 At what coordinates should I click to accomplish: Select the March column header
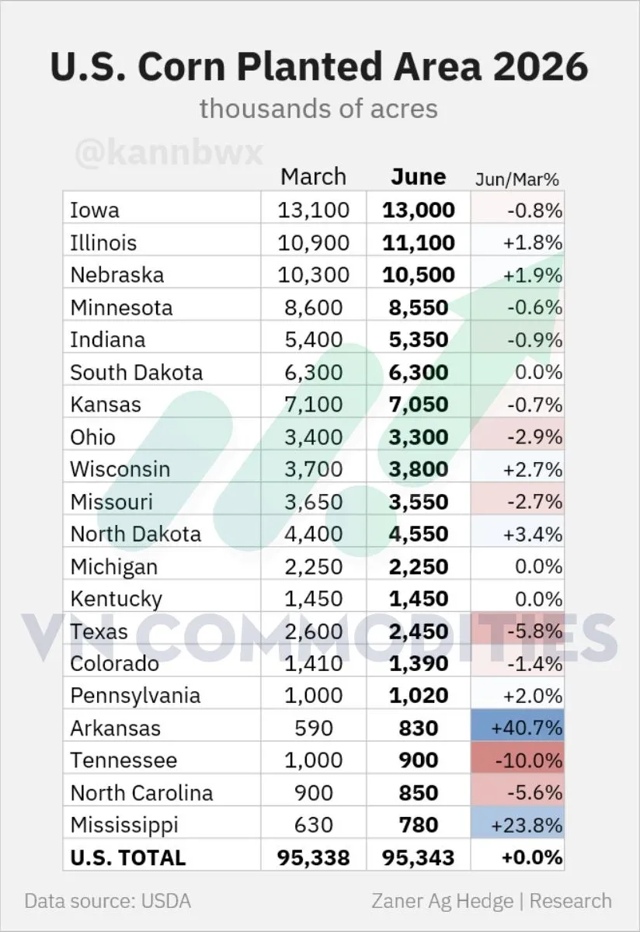pyautogui.click(x=314, y=177)
